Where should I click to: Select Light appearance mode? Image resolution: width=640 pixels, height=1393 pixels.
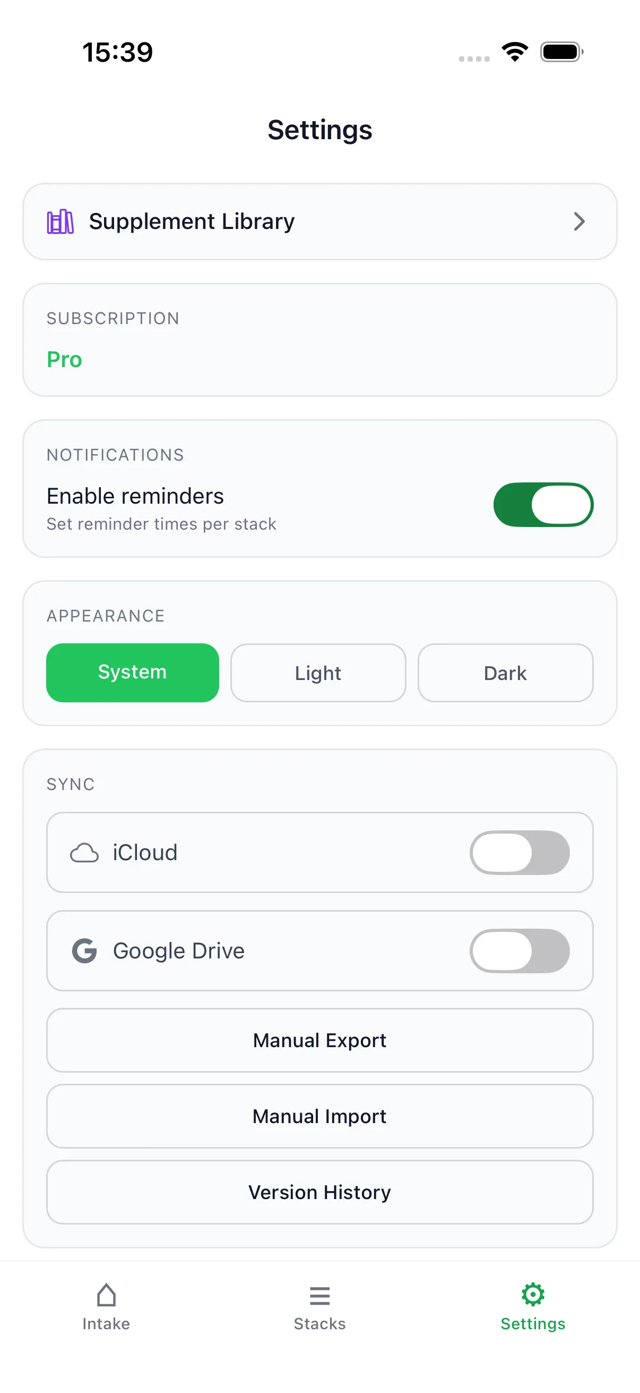(318, 673)
